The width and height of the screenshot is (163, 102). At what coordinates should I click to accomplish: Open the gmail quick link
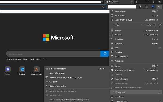[x=32, y=59]
